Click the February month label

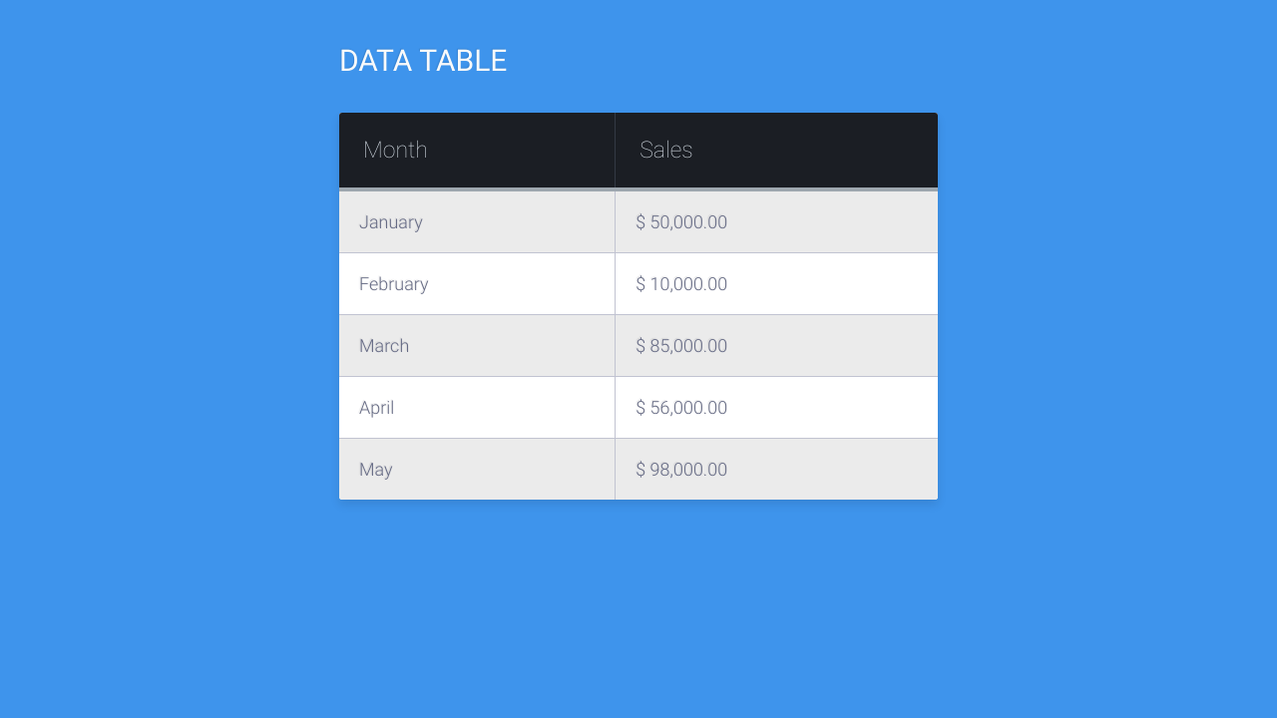(x=393, y=283)
